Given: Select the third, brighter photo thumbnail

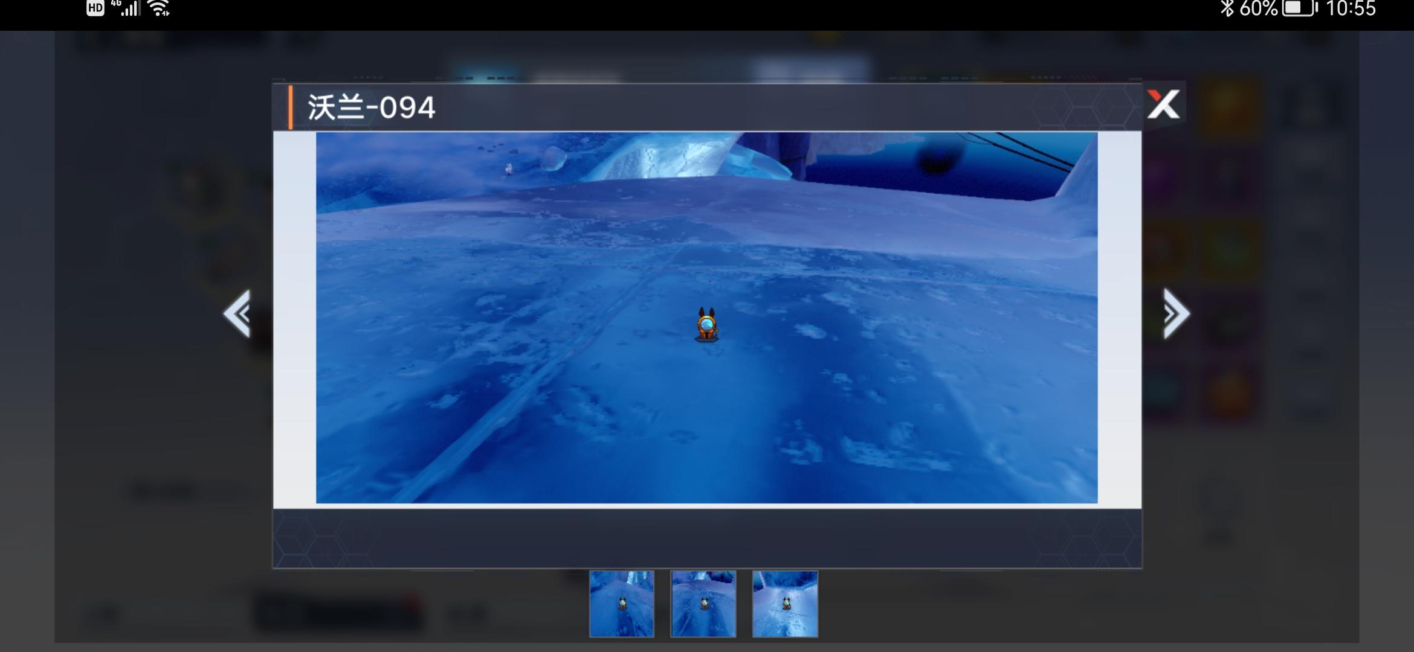Looking at the screenshot, I should point(785,604).
